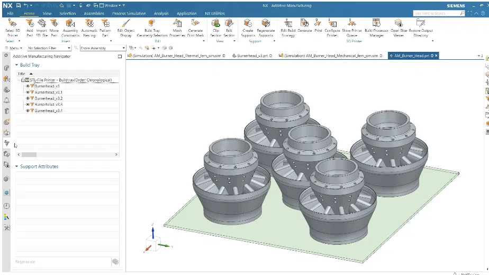Expand the Support group dropdown arrow
Screen dimensions: 489x275
coord(275,41)
